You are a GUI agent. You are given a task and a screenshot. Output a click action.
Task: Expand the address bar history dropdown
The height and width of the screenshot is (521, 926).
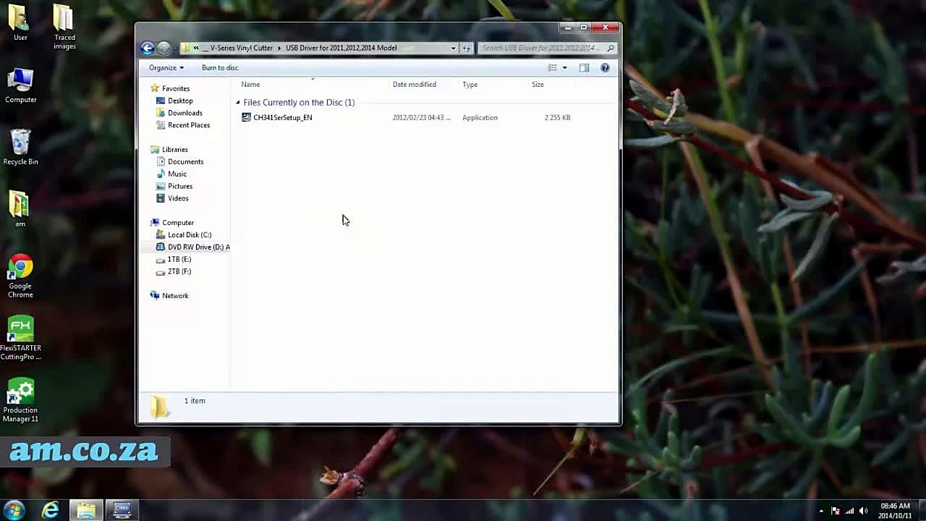(x=454, y=48)
